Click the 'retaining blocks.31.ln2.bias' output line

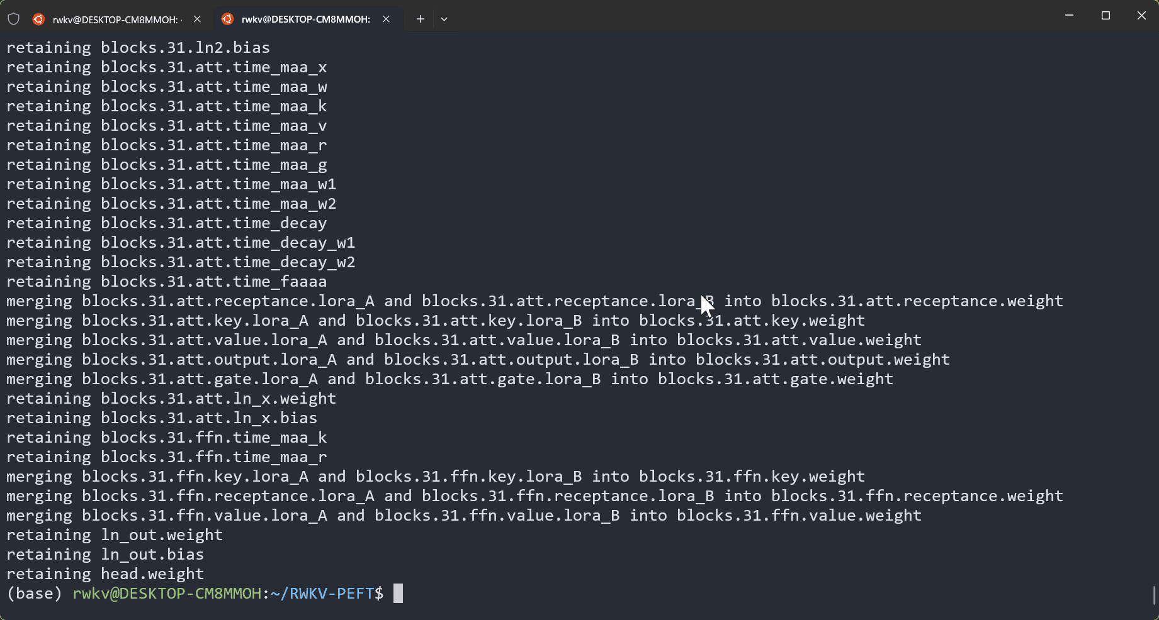138,48
